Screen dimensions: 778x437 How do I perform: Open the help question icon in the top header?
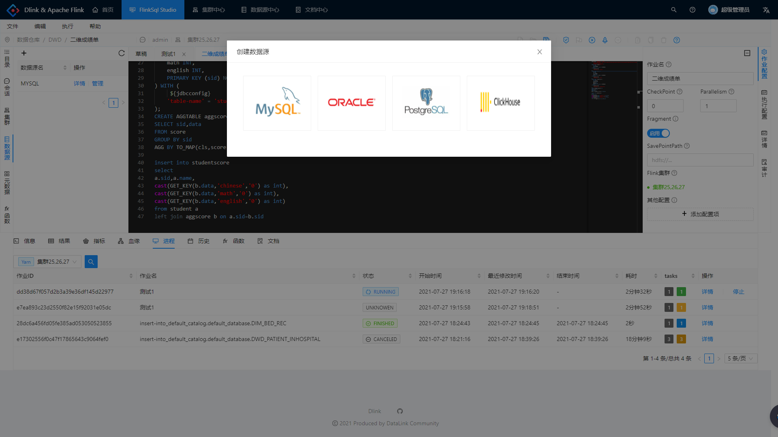pyautogui.click(x=693, y=10)
